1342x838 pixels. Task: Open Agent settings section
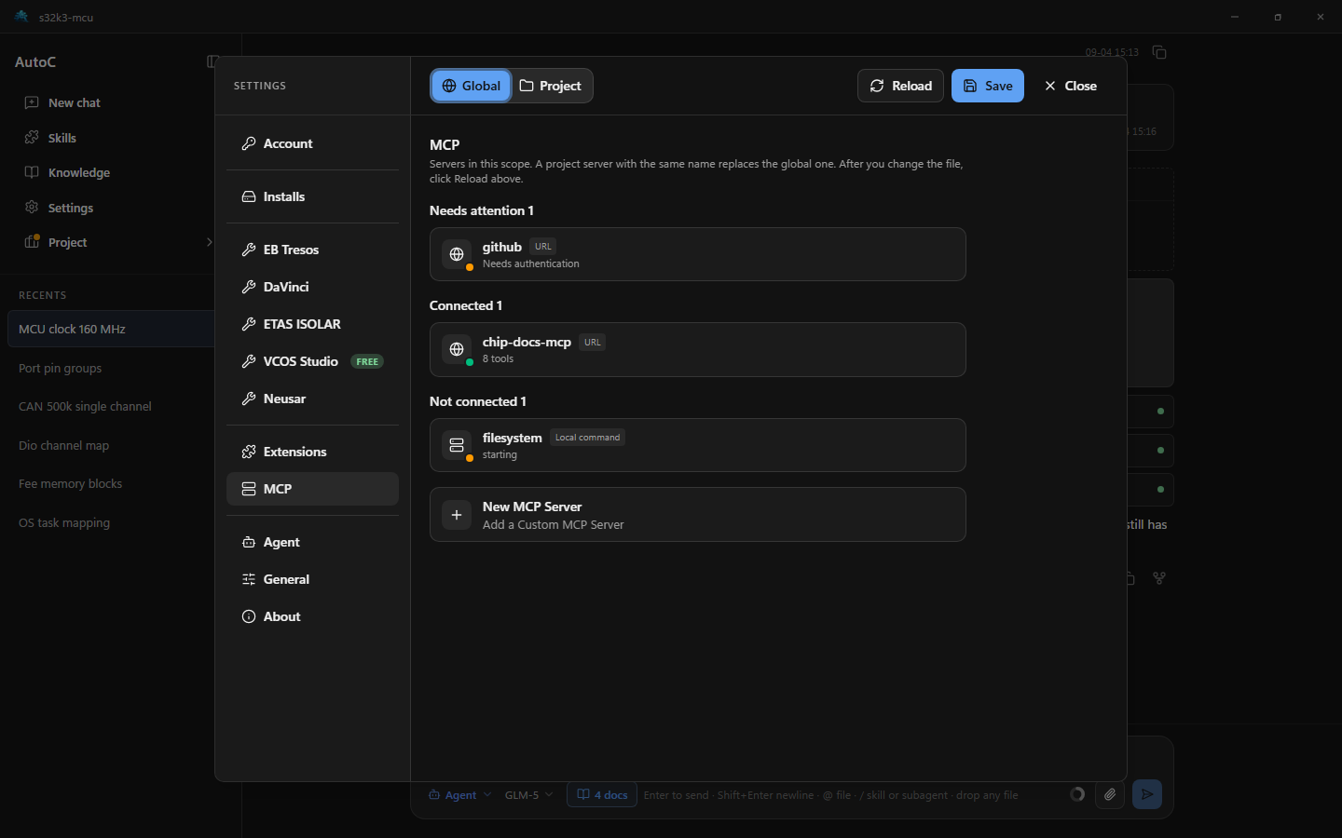click(x=312, y=542)
